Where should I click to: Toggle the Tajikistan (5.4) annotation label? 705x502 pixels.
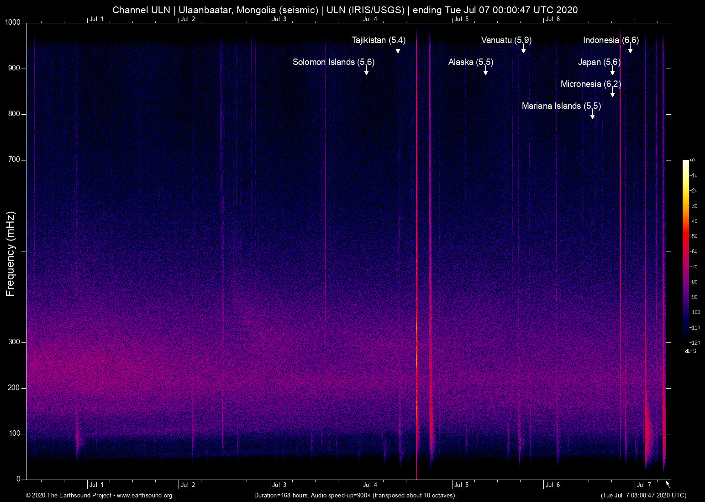point(378,40)
